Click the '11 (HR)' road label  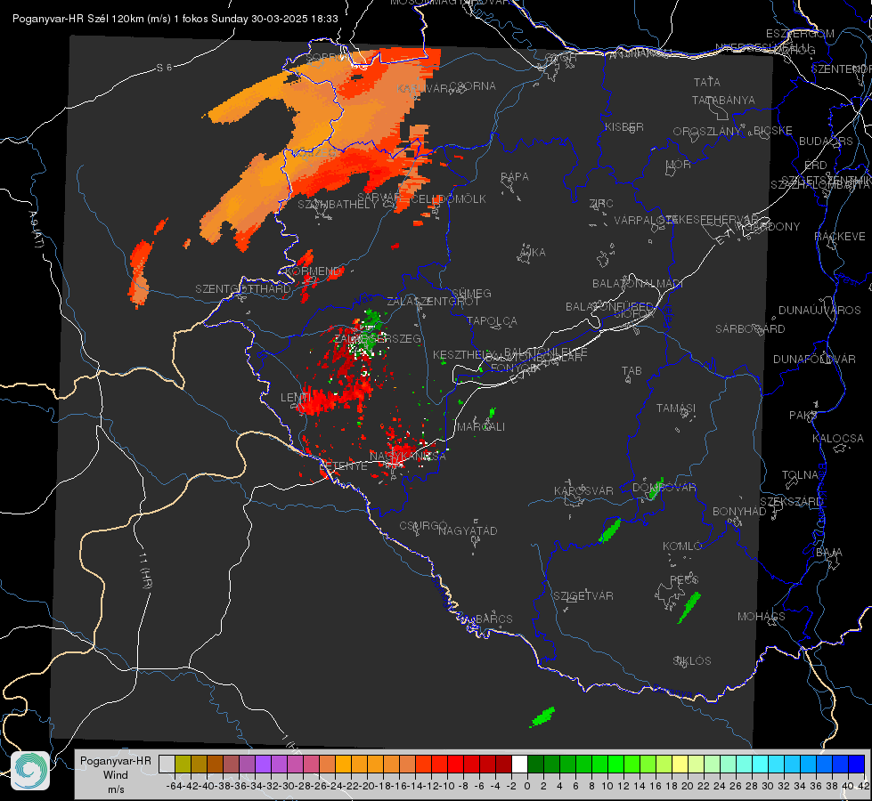pos(145,570)
